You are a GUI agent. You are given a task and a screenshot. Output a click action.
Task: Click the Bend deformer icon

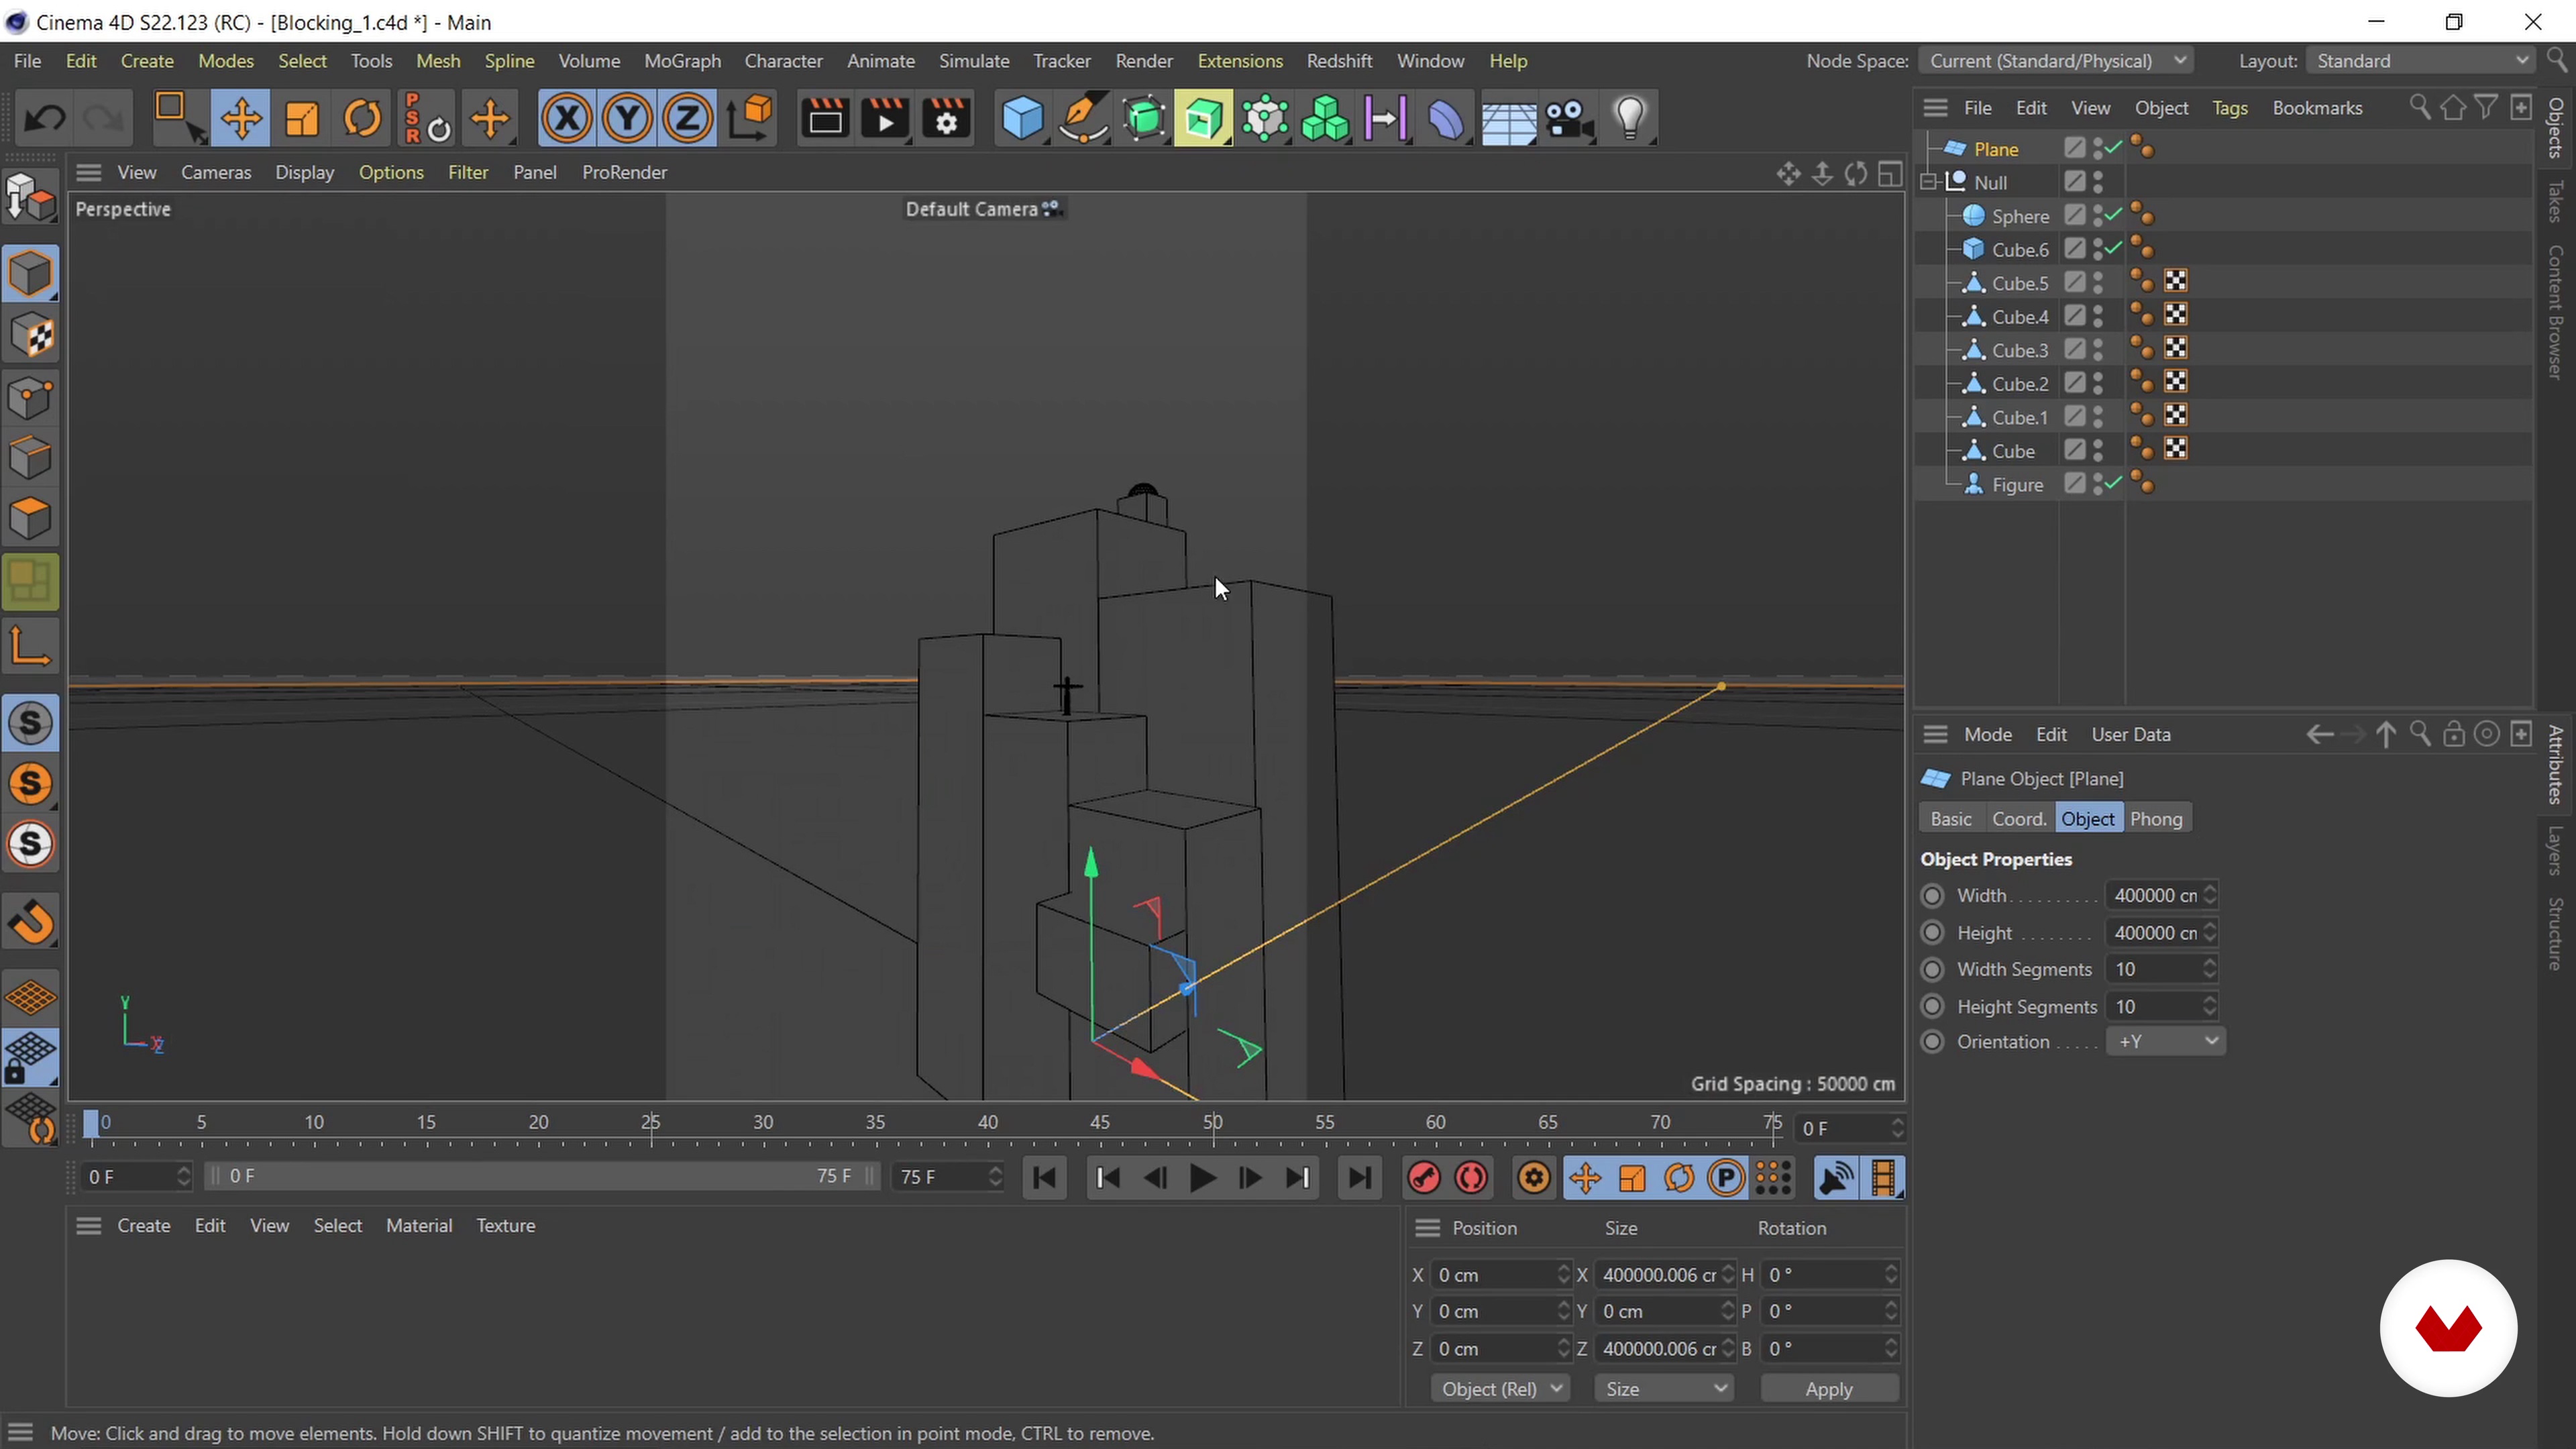coord(1446,119)
